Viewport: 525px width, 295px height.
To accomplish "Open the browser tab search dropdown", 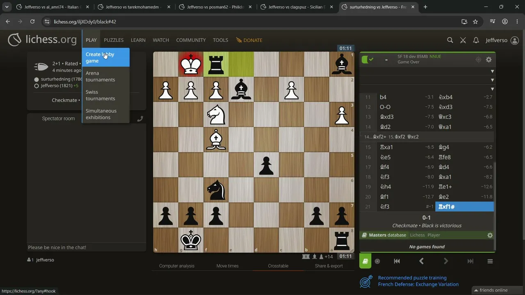I will point(7,7).
